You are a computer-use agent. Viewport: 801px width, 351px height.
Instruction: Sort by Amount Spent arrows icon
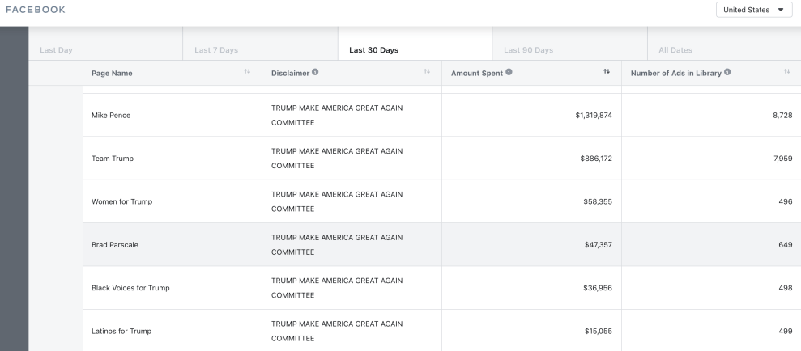[x=607, y=74]
